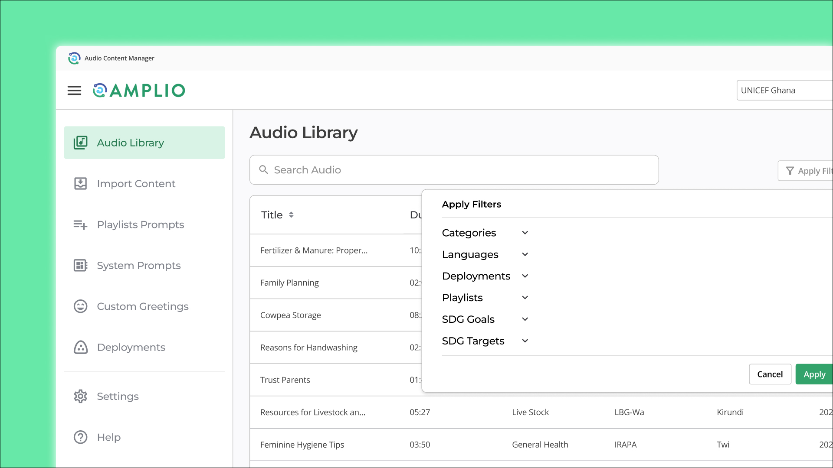
Task: Click the Apply Filters toolbar button
Action: tap(806, 171)
